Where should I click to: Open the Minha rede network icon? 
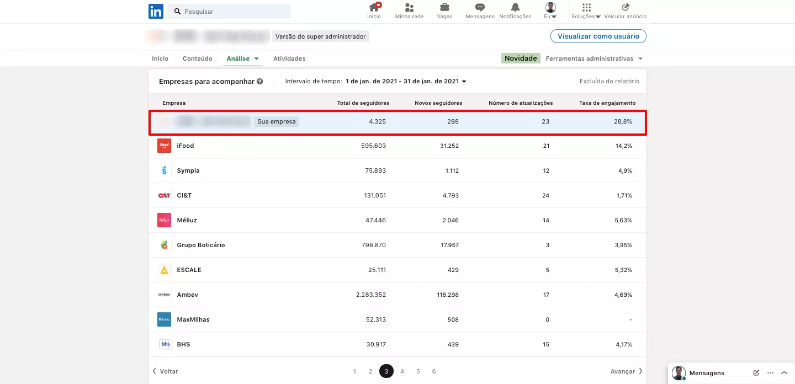point(409,8)
